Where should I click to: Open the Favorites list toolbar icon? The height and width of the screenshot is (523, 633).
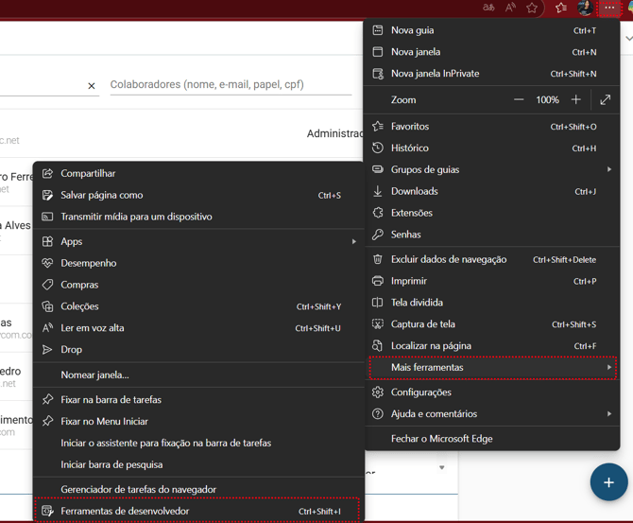point(561,8)
